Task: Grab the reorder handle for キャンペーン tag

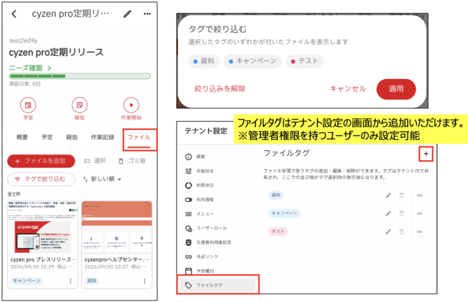Action: [420, 214]
